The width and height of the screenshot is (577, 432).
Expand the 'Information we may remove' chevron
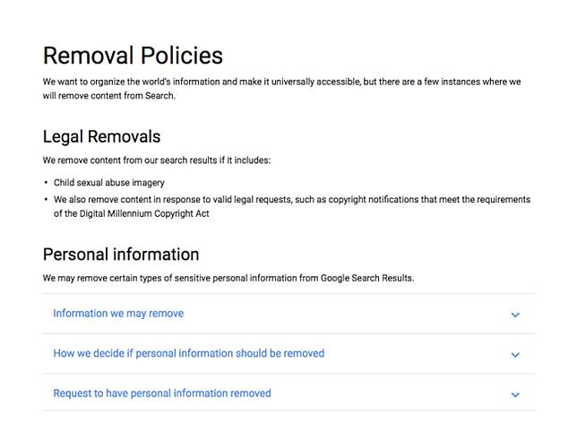515,315
